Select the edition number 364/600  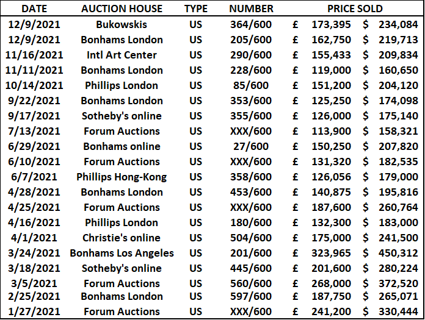251,24
